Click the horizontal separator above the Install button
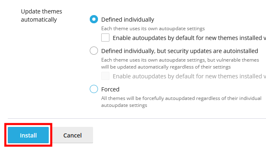Viewport: 266px width, 153px height. [x=137, y=118]
